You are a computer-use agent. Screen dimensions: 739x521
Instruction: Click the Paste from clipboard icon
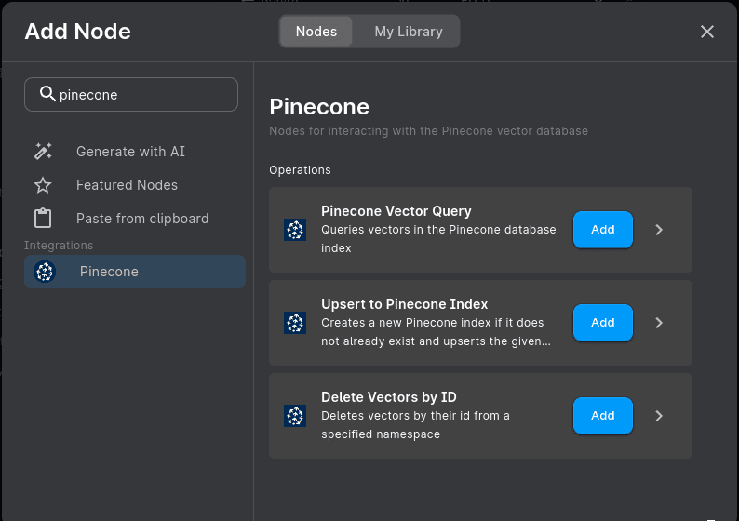click(43, 219)
